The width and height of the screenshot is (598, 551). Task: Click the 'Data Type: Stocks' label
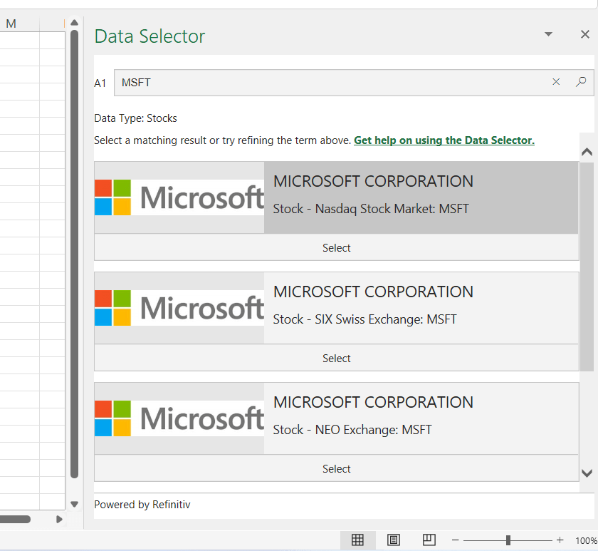pos(135,118)
